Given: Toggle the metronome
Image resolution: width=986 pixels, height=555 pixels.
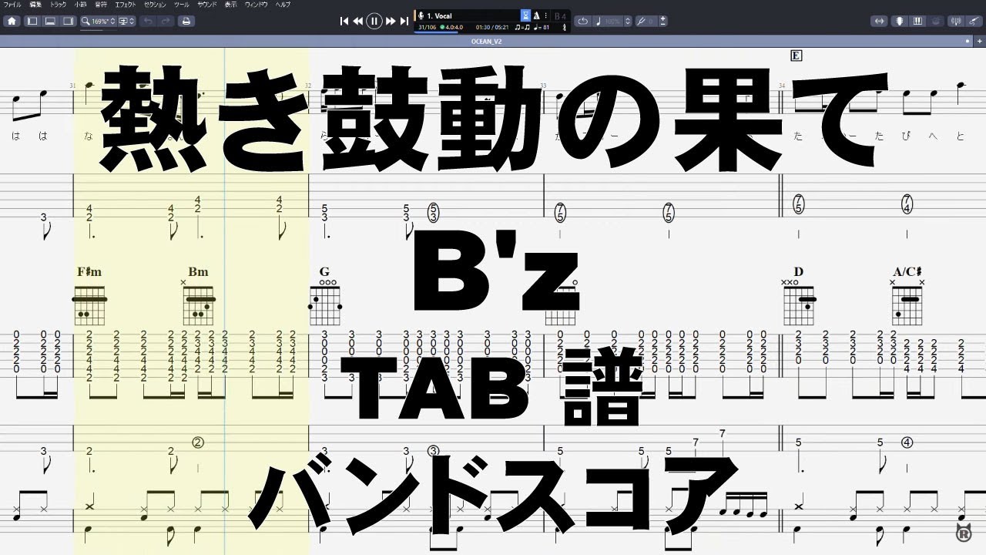Looking at the screenshot, I should [536, 15].
